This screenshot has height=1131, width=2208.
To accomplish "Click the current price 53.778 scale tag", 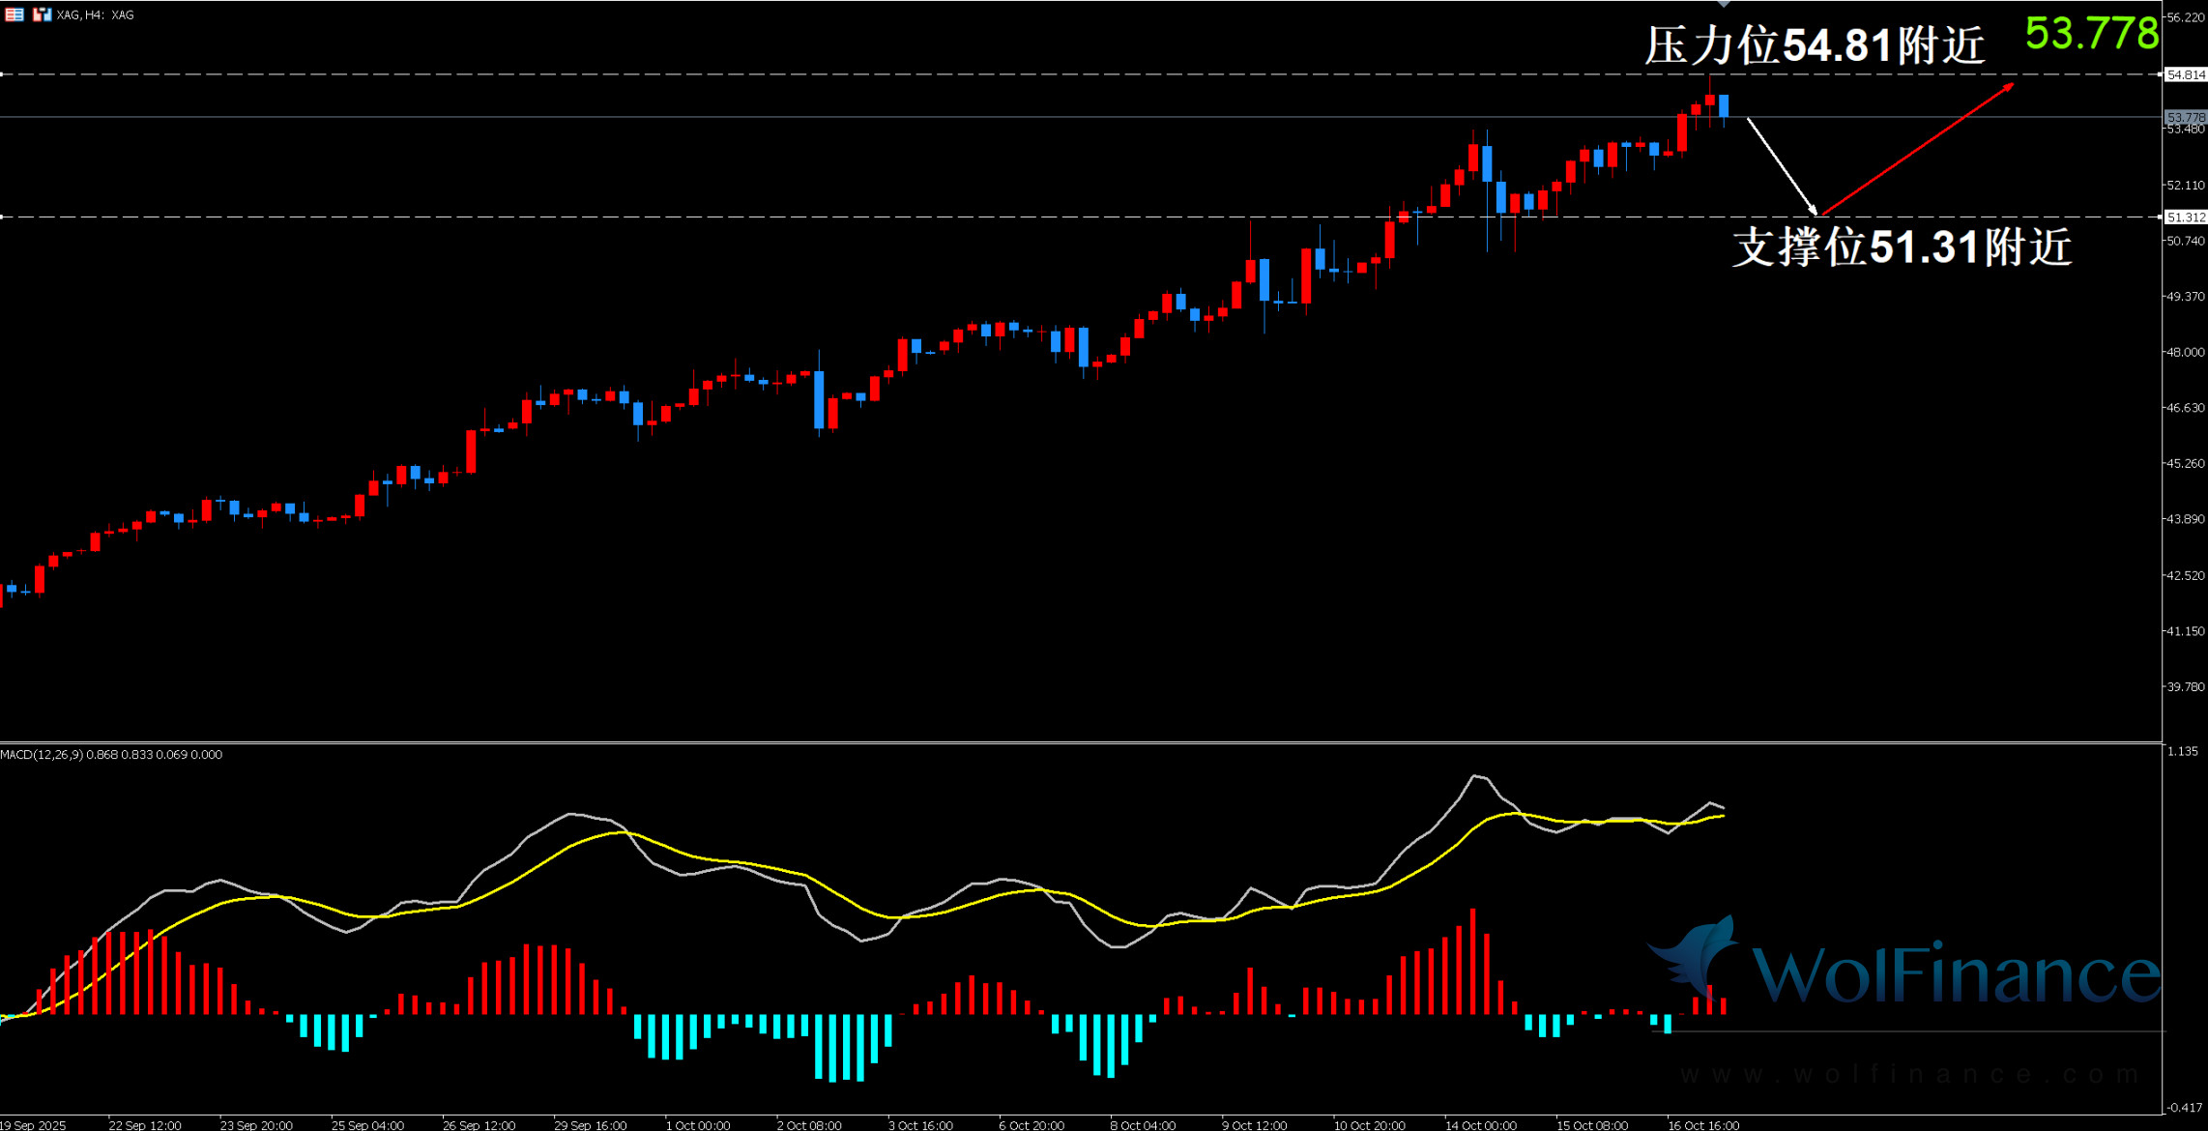I will pyautogui.click(x=2185, y=117).
